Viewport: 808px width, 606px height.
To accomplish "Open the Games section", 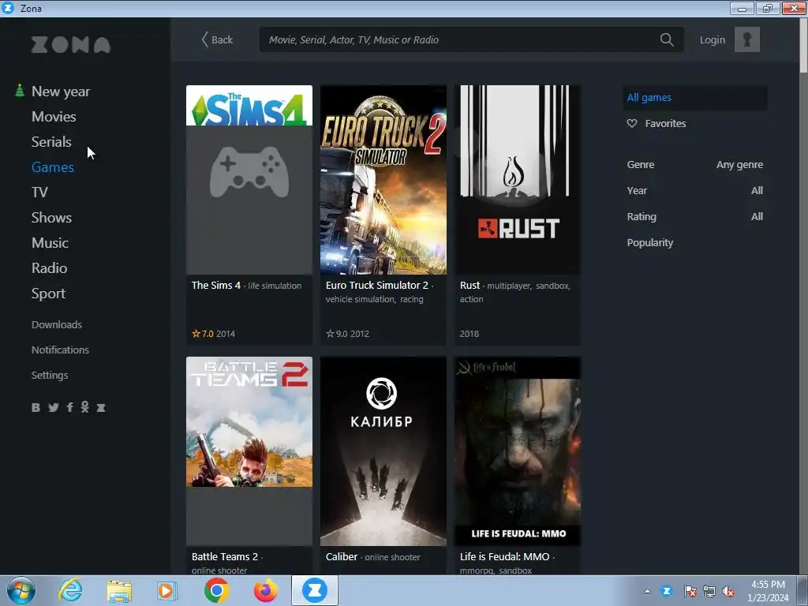I will [x=53, y=167].
